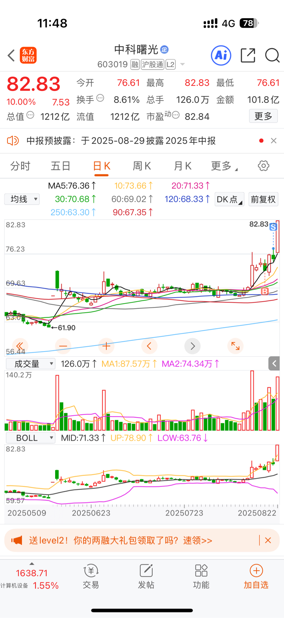The image size is (284, 618).
Task: Dismiss the 中报预披露 notice with X
Action: 274,141
